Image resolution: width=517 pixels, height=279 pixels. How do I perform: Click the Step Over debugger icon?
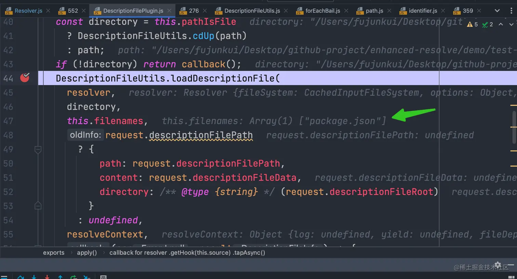pos(21,277)
